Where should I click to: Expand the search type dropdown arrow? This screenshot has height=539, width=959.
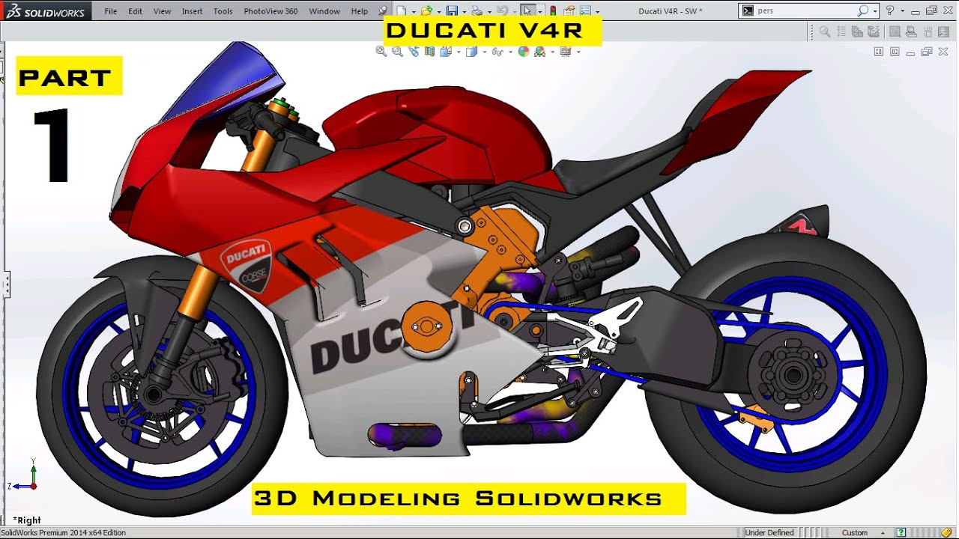click(875, 11)
